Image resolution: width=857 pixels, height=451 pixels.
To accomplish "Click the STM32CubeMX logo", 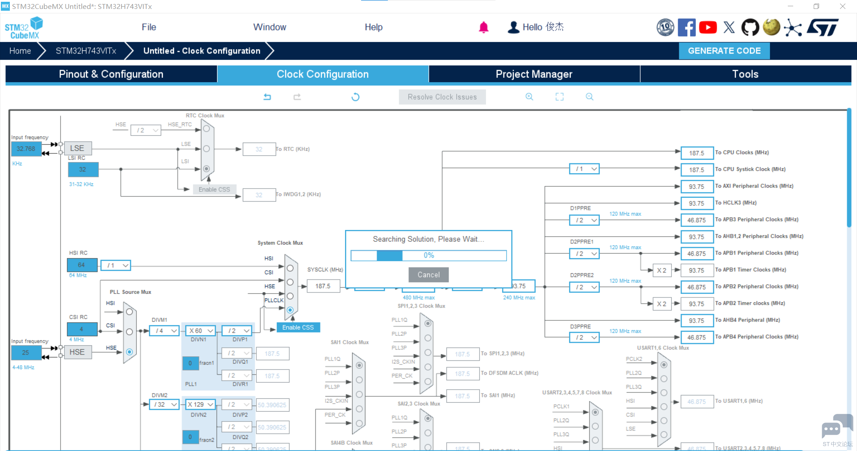I will [x=24, y=28].
